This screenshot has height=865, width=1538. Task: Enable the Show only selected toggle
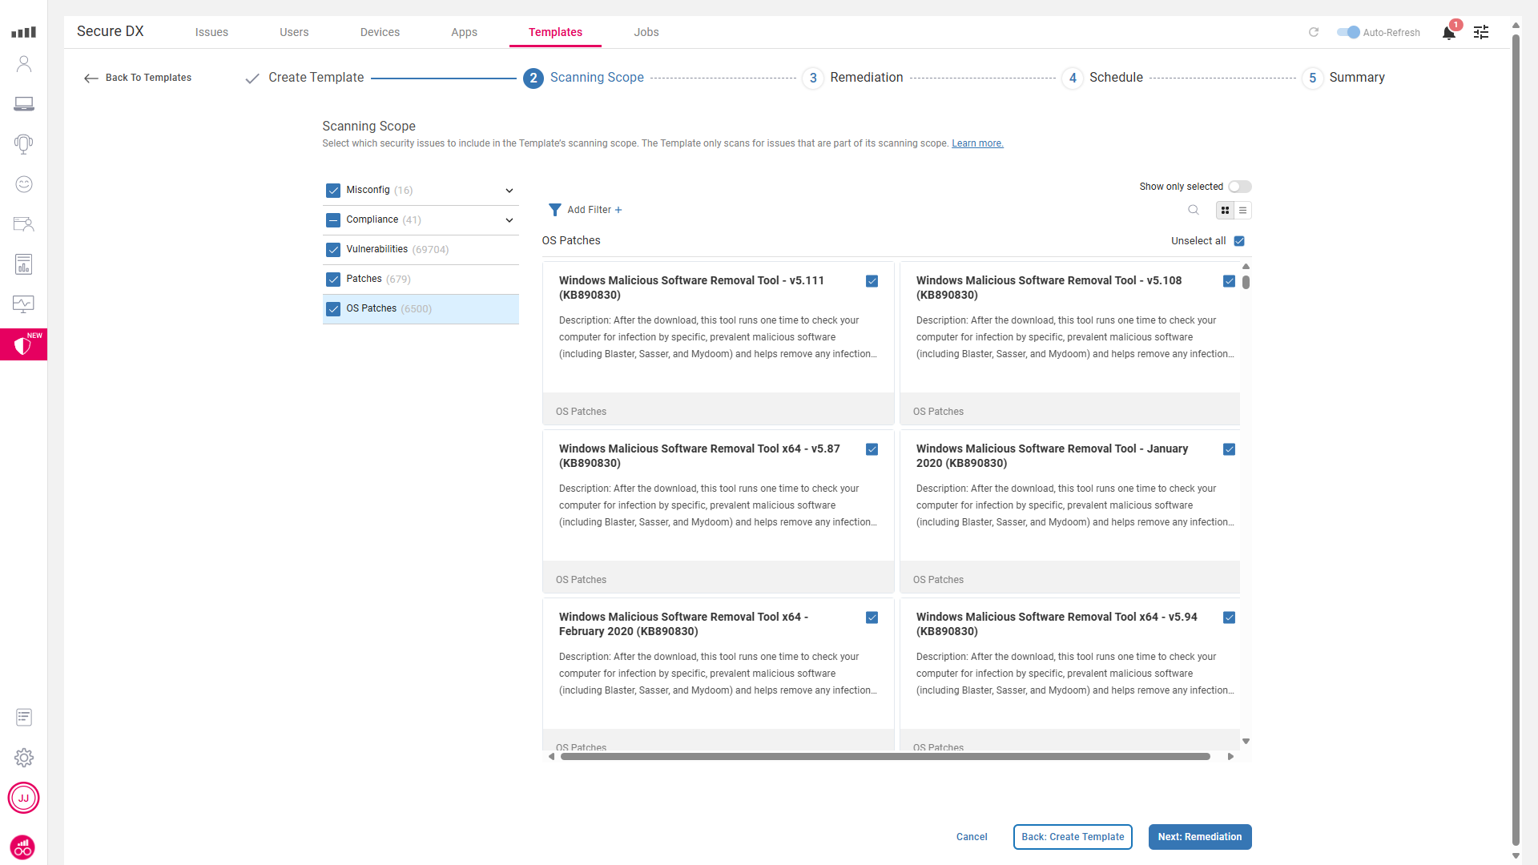tap(1239, 187)
